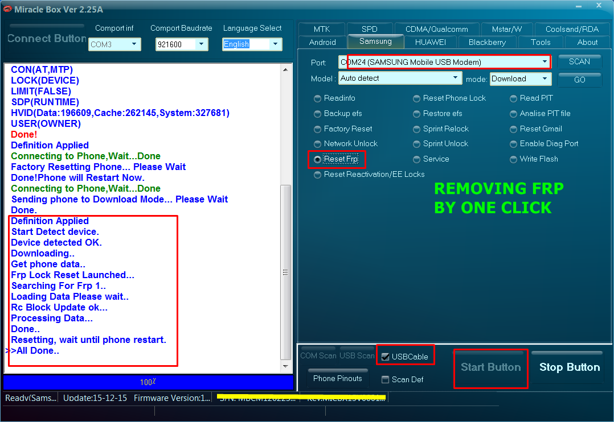
Task: Click the USB Scan button
Action: 357,355
